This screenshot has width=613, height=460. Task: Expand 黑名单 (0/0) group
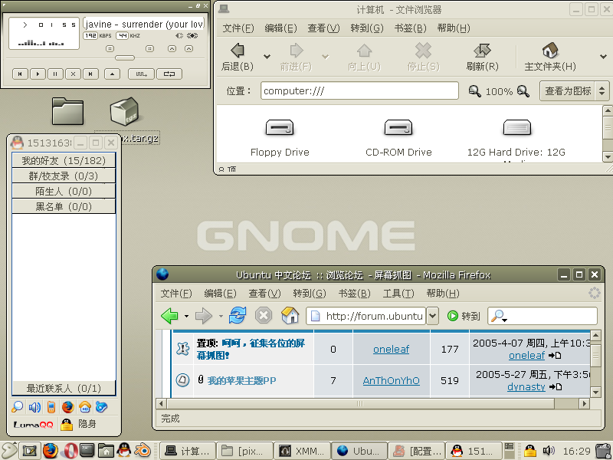(x=64, y=206)
